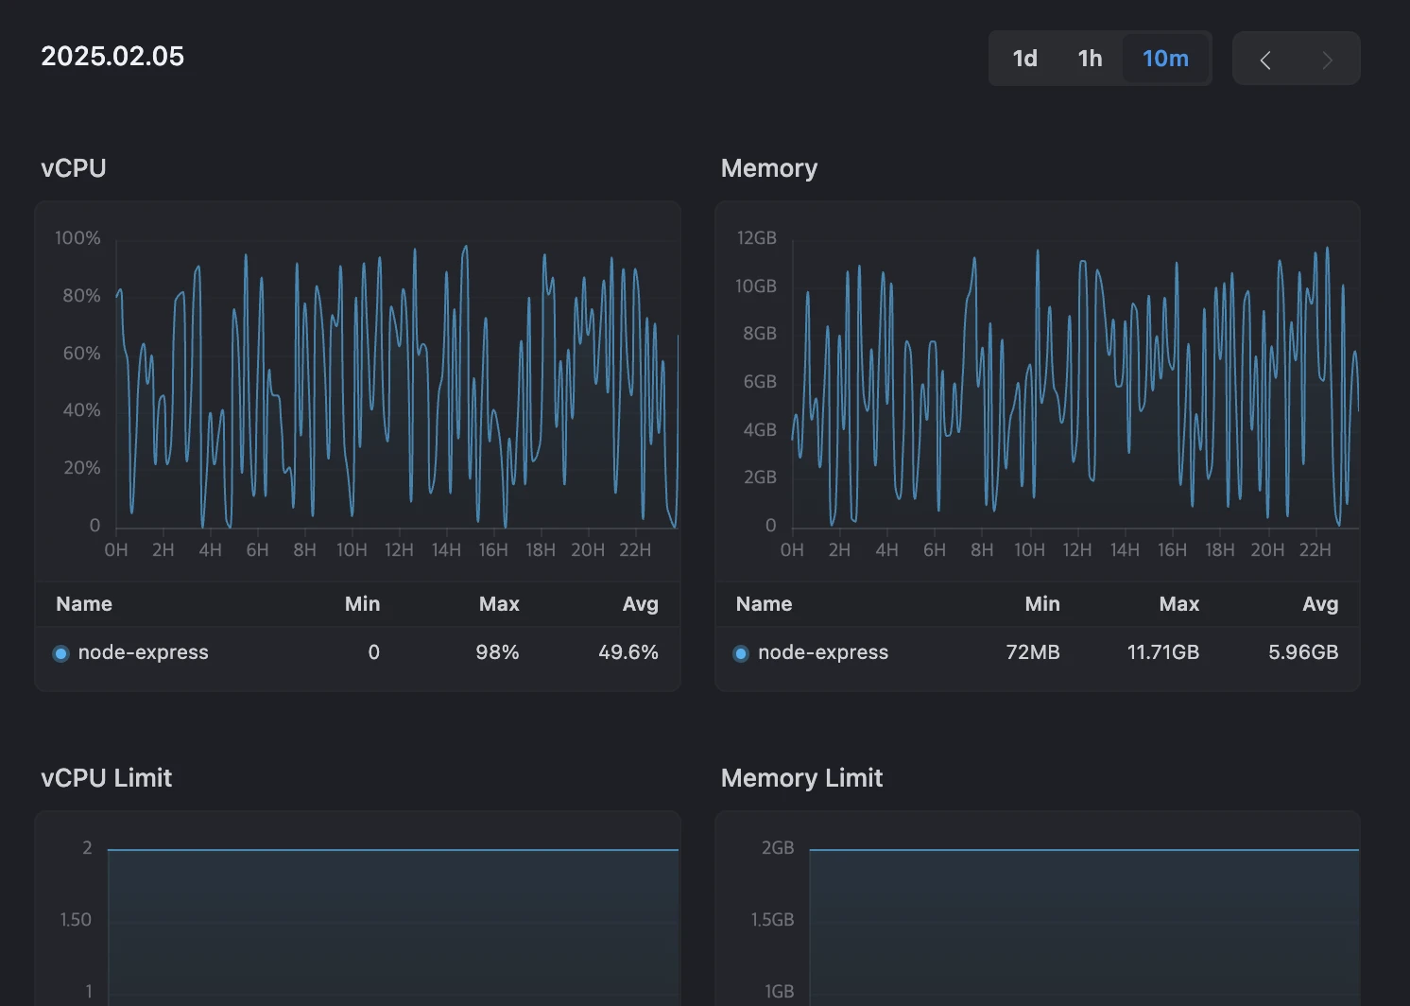Viewport: 1410px width, 1006px height.
Task: Select the 10m interval option
Action: (x=1164, y=58)
